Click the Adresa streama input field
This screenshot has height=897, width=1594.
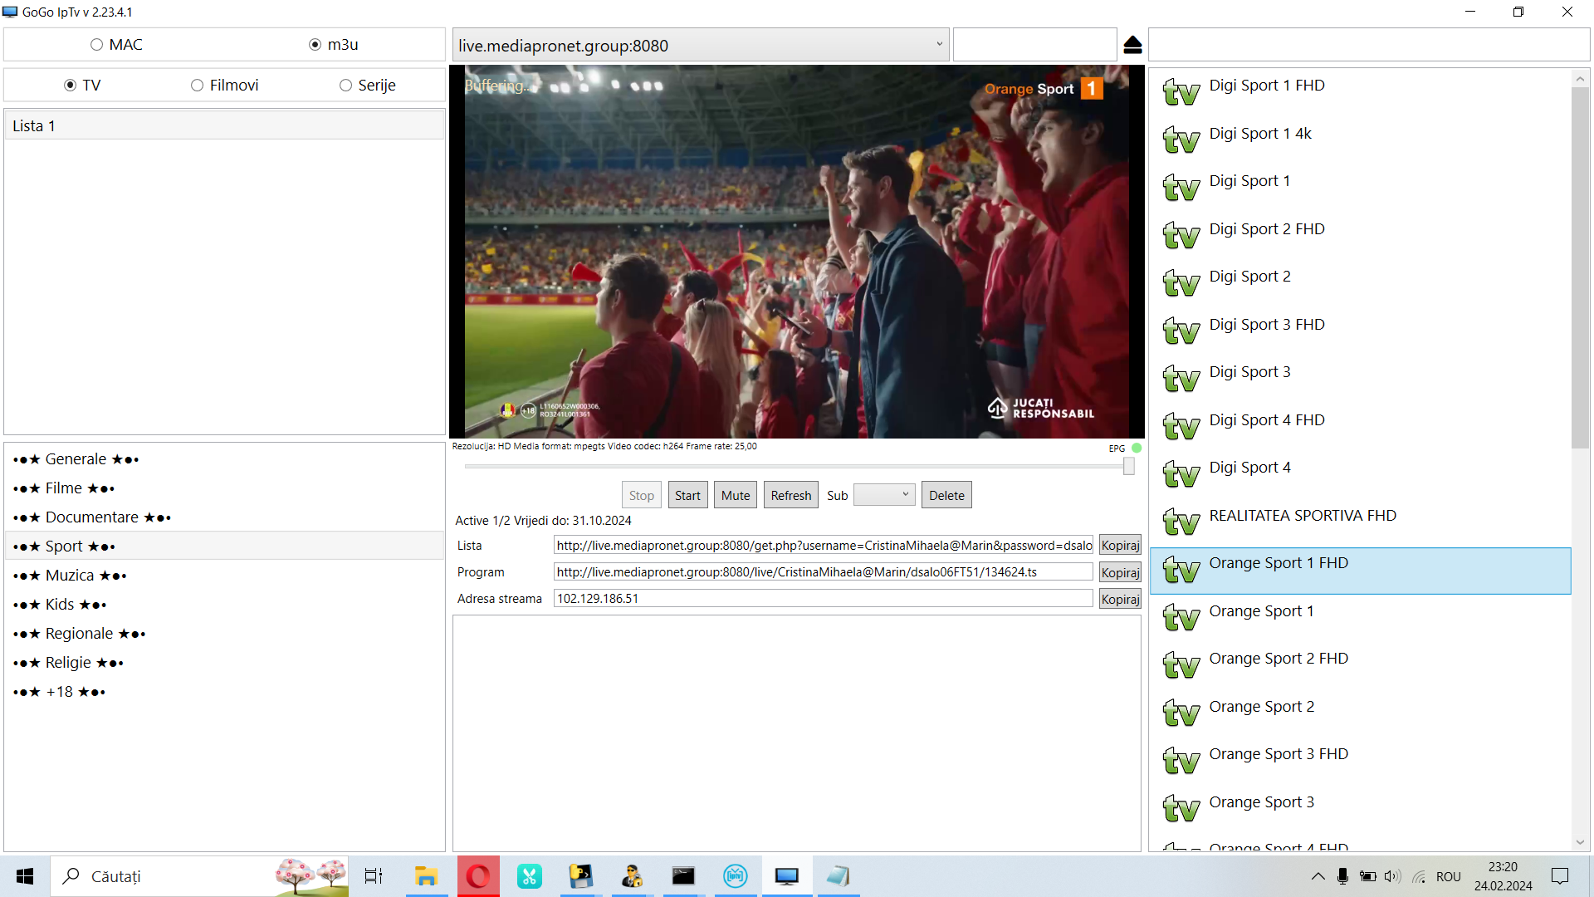(x=824, y=599)
